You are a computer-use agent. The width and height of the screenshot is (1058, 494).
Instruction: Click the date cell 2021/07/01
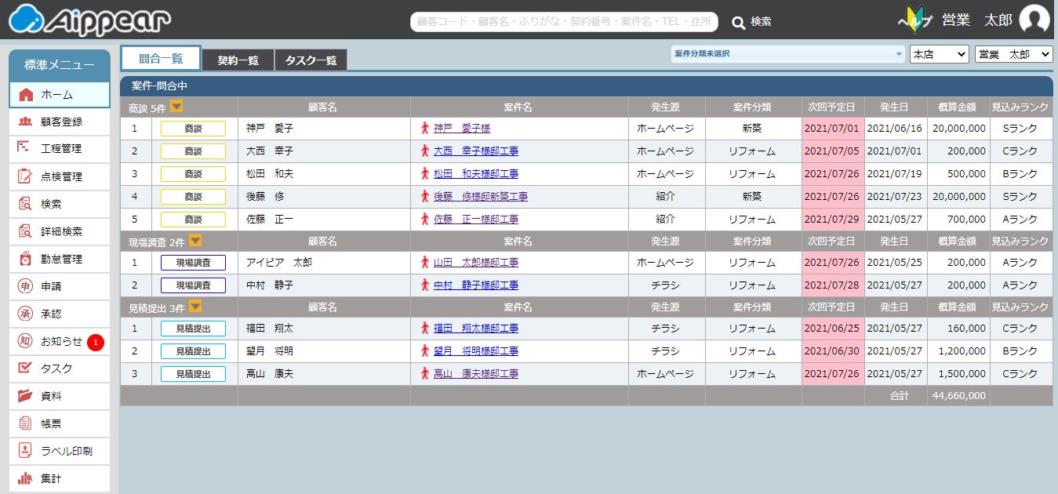click(833, 129)
